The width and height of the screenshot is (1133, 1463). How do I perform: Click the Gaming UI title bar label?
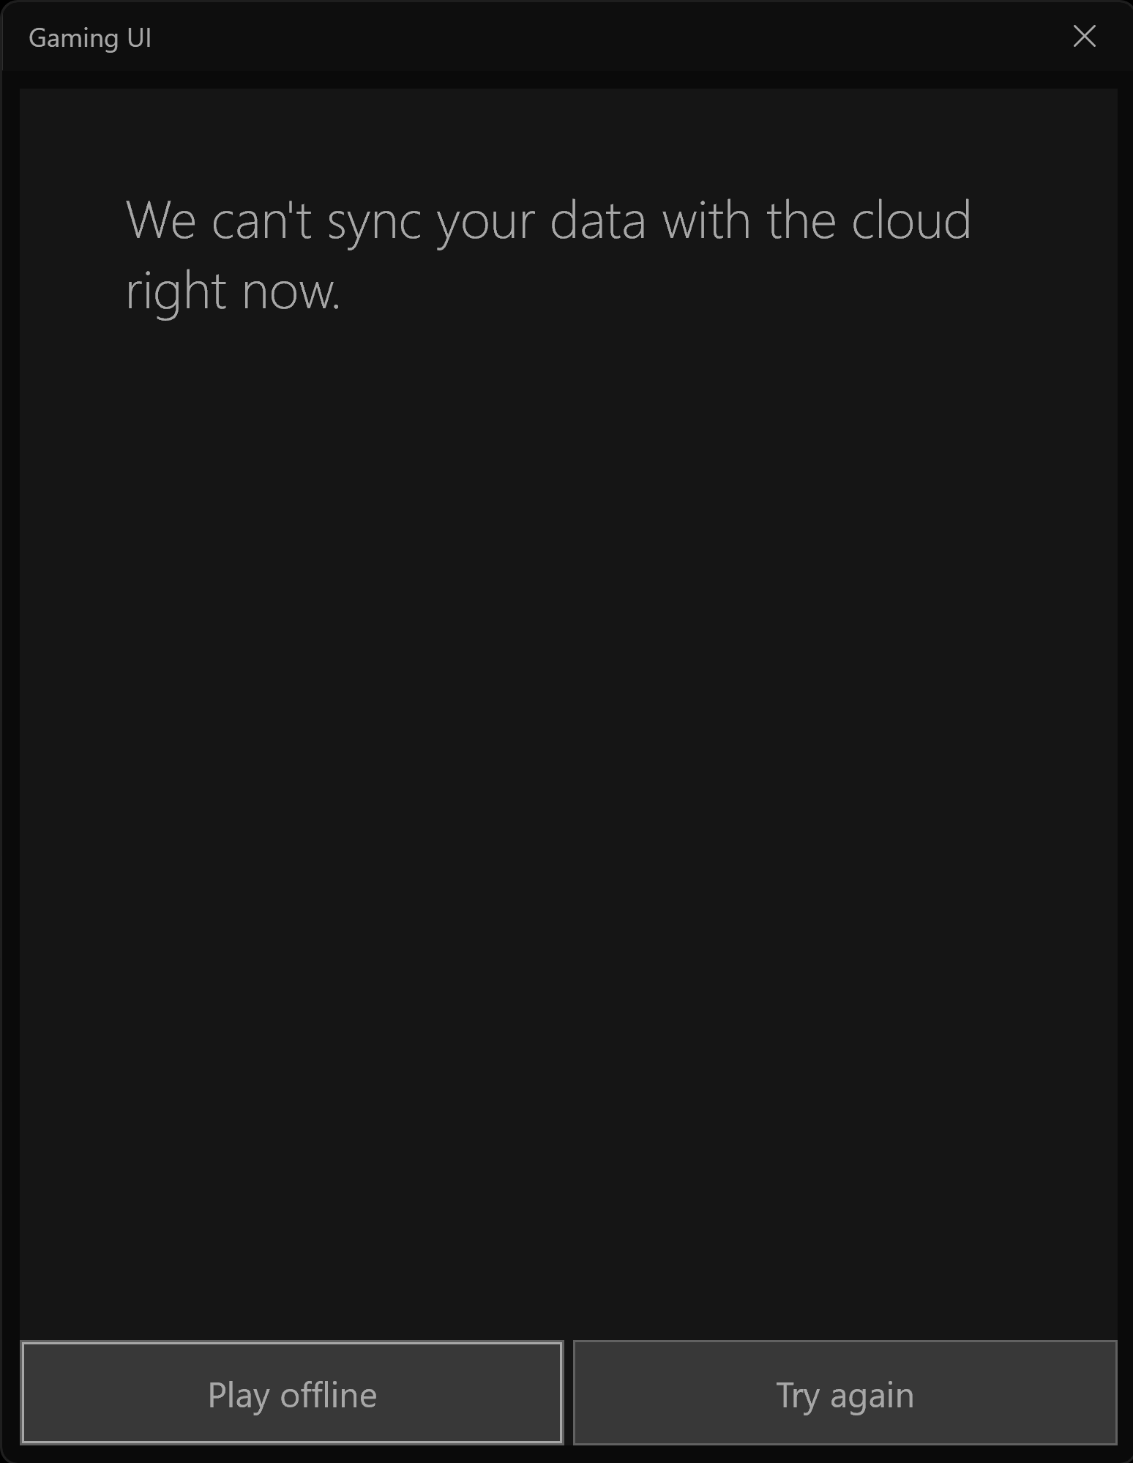tap(91, 37)
